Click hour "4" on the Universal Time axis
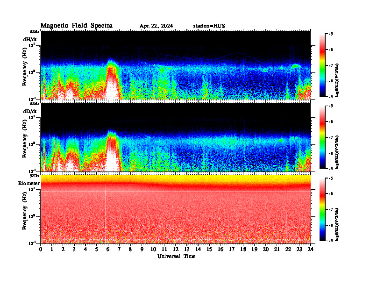The width and height of the screenshot is (370, 286). [x=85, y=249]
